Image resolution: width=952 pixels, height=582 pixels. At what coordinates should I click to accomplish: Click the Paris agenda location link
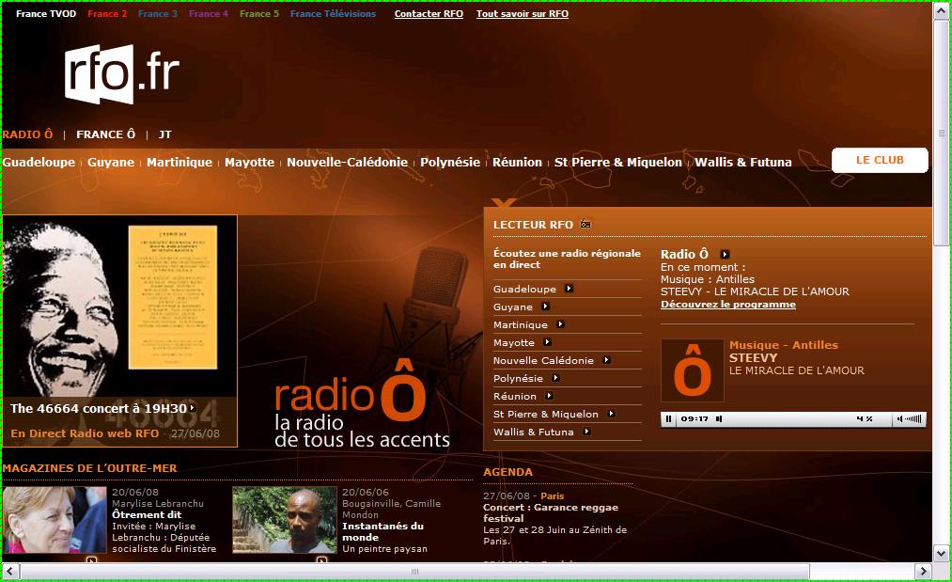coord(553,495)
